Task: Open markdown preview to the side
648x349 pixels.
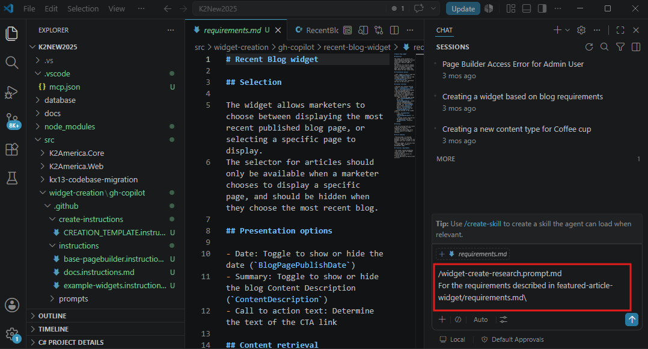Action: (363, 30)
